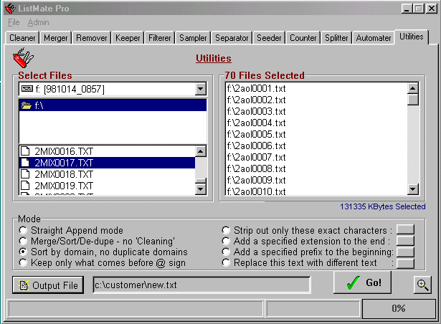Click the 131335 KBytes Selected text

point(382,206)
